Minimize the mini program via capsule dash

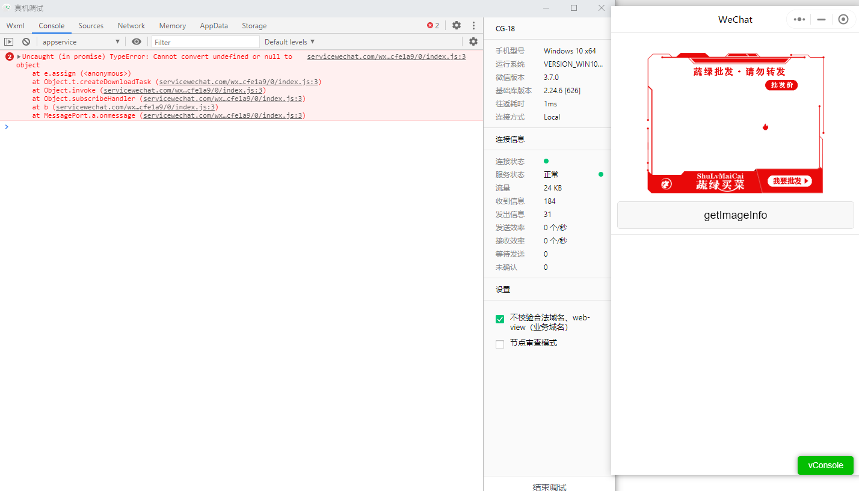821,19
